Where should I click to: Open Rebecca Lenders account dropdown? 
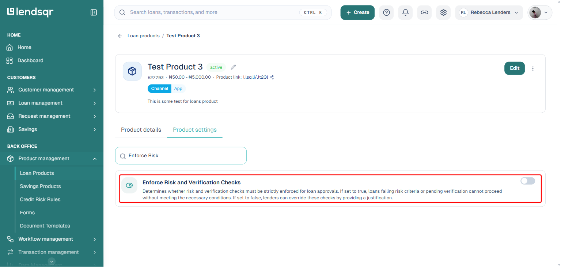pos(489,12)
